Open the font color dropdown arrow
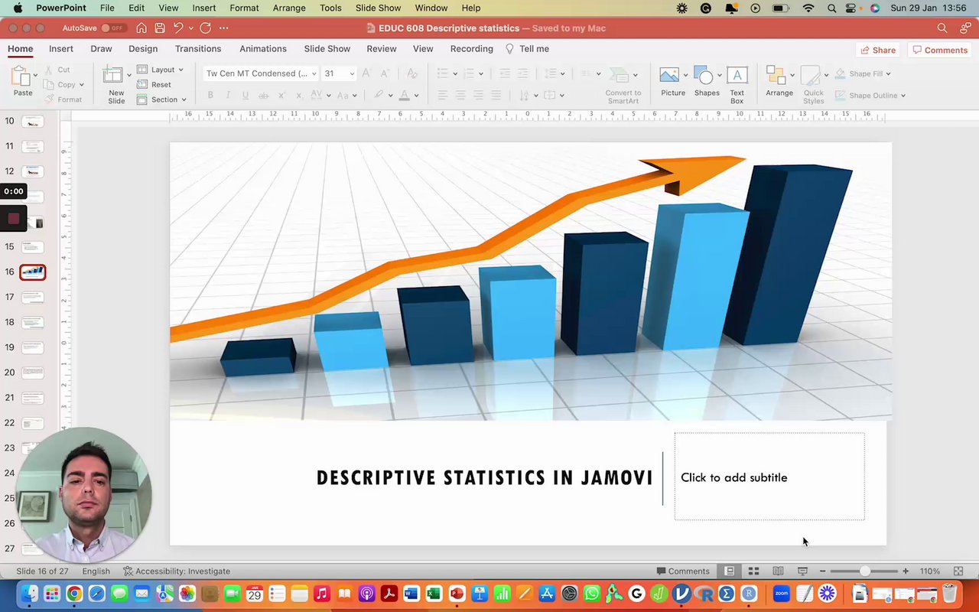This screenshot has height=612, width=979. [x=416, y=96]
